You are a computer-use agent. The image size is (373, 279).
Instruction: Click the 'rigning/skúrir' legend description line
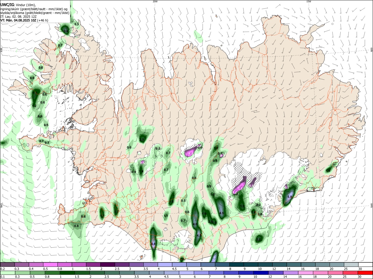pyautogui.click(x=34, y=9)
